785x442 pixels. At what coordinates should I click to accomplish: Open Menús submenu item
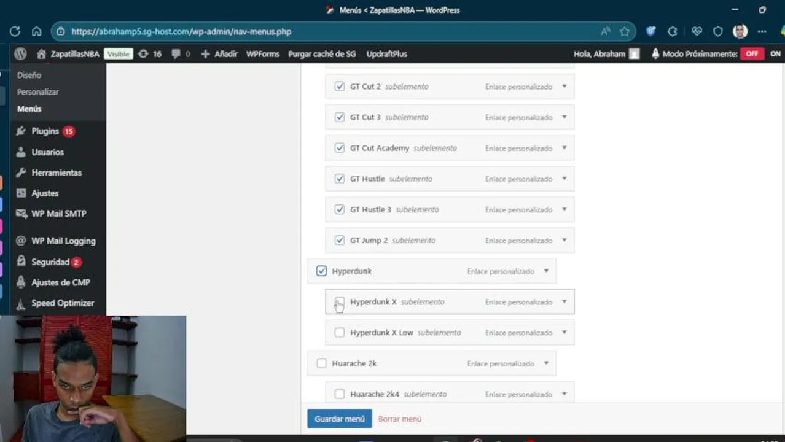[29, 109]
